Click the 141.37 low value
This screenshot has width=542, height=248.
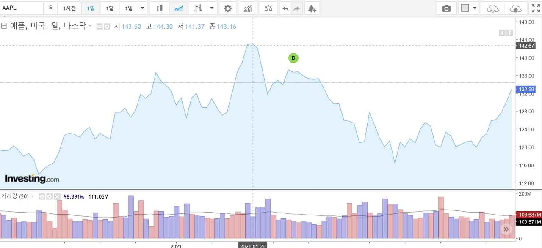[x=195, y=27]
